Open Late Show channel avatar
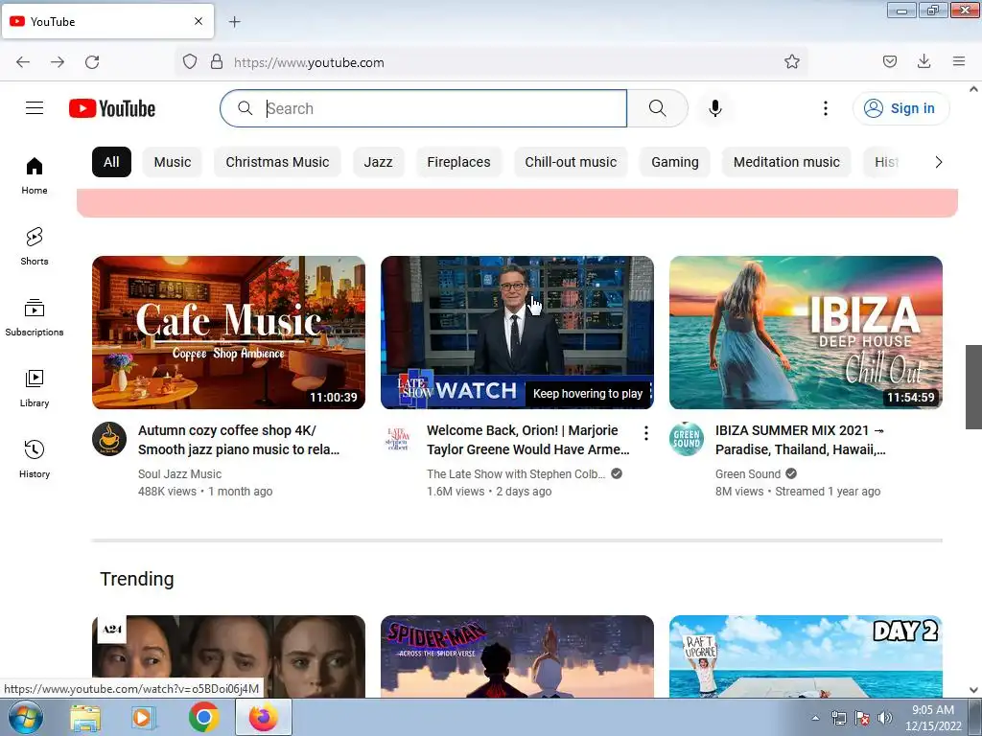The image size is (982, 736). point(398,439)
